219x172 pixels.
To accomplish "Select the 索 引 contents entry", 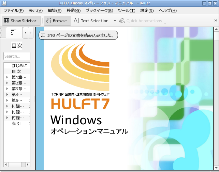I will pos(16,124).
